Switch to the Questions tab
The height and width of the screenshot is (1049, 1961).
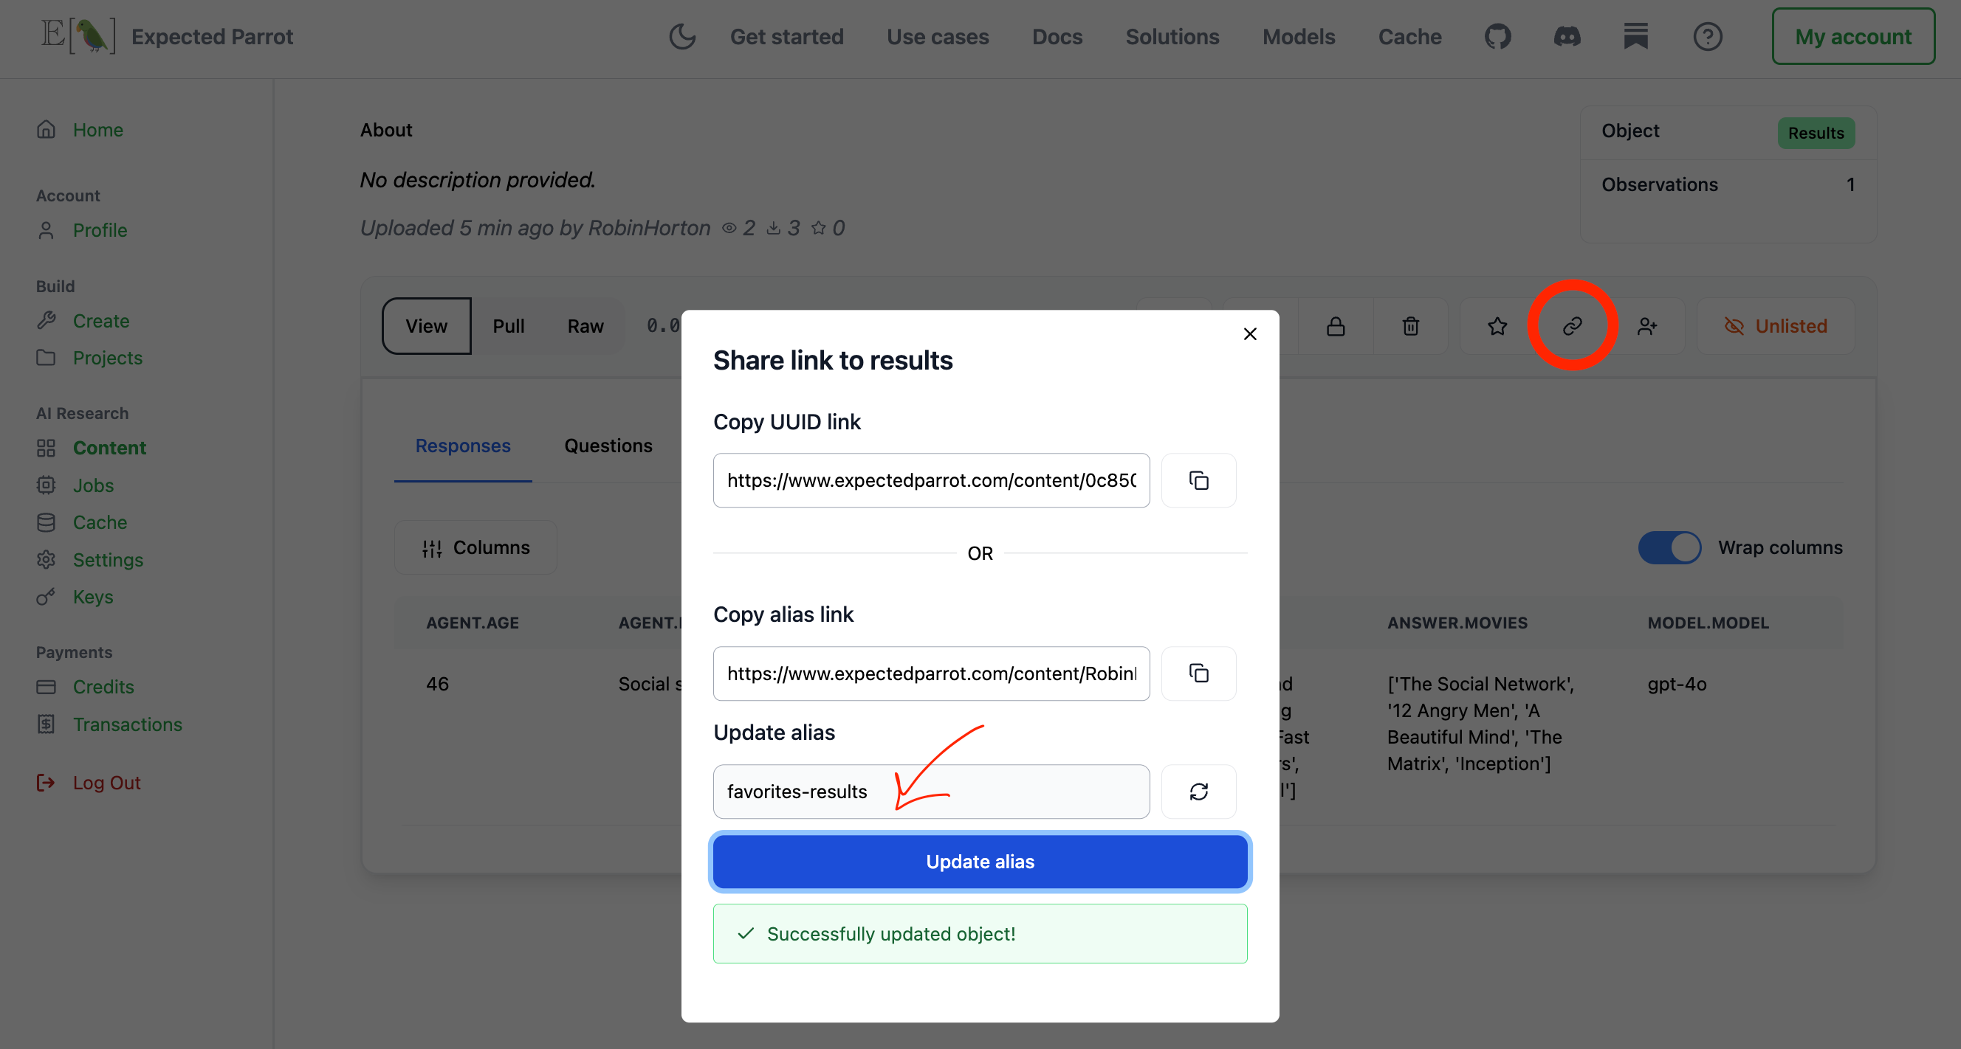pyautogui.click(x=608, y=446)
